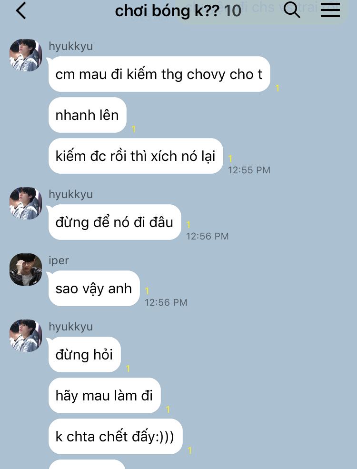Tap hyukkyu's avatar beside đừng hỏi message
357x469 pixels.
(x=26, y=336)
